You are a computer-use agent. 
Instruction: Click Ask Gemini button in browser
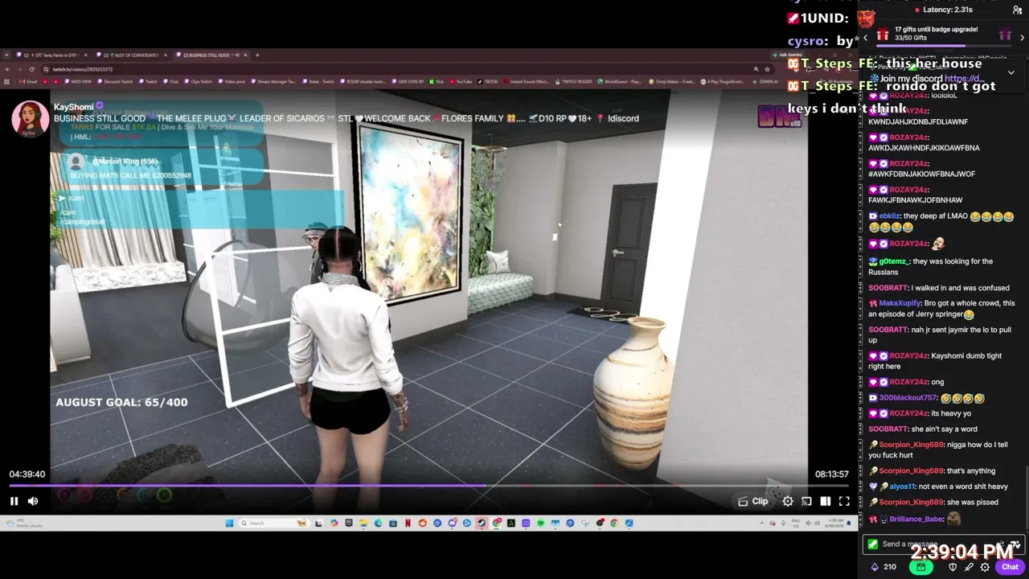(788, 55)
